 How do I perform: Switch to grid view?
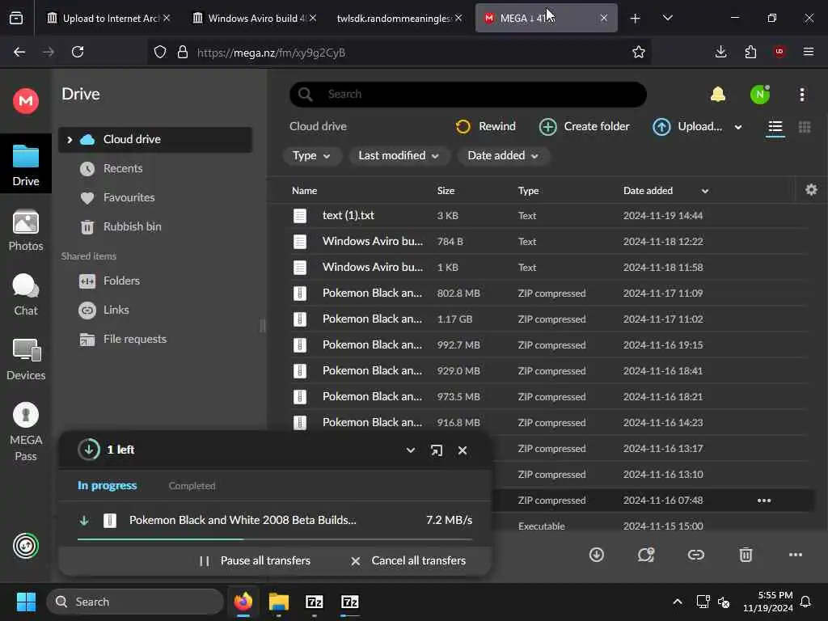(x=805, y=127)
